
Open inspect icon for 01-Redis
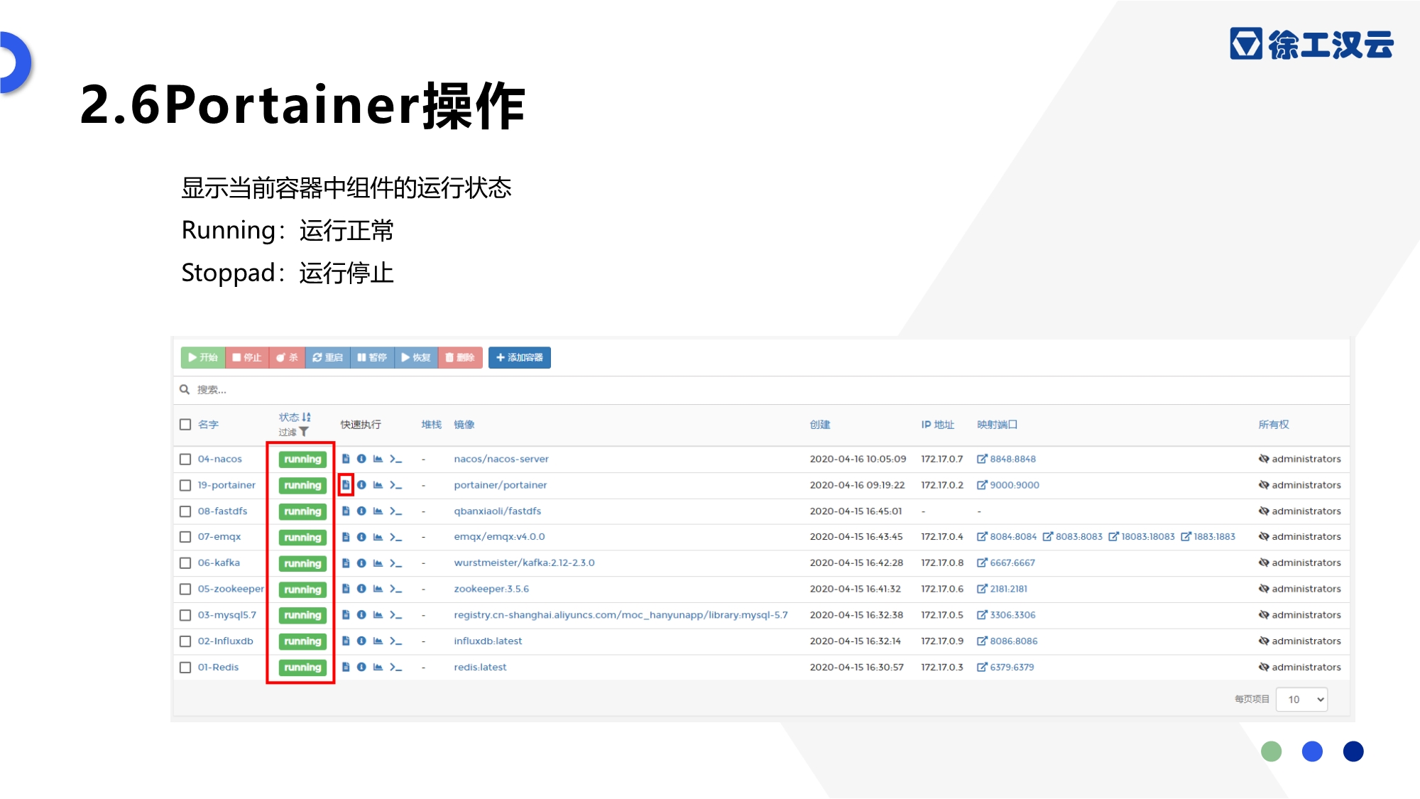(361, 667)
